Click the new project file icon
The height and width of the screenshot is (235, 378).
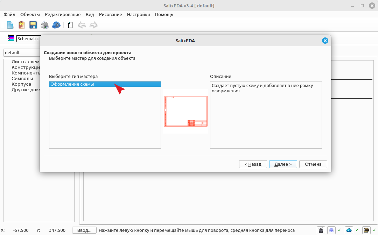[x=10, y=25]
